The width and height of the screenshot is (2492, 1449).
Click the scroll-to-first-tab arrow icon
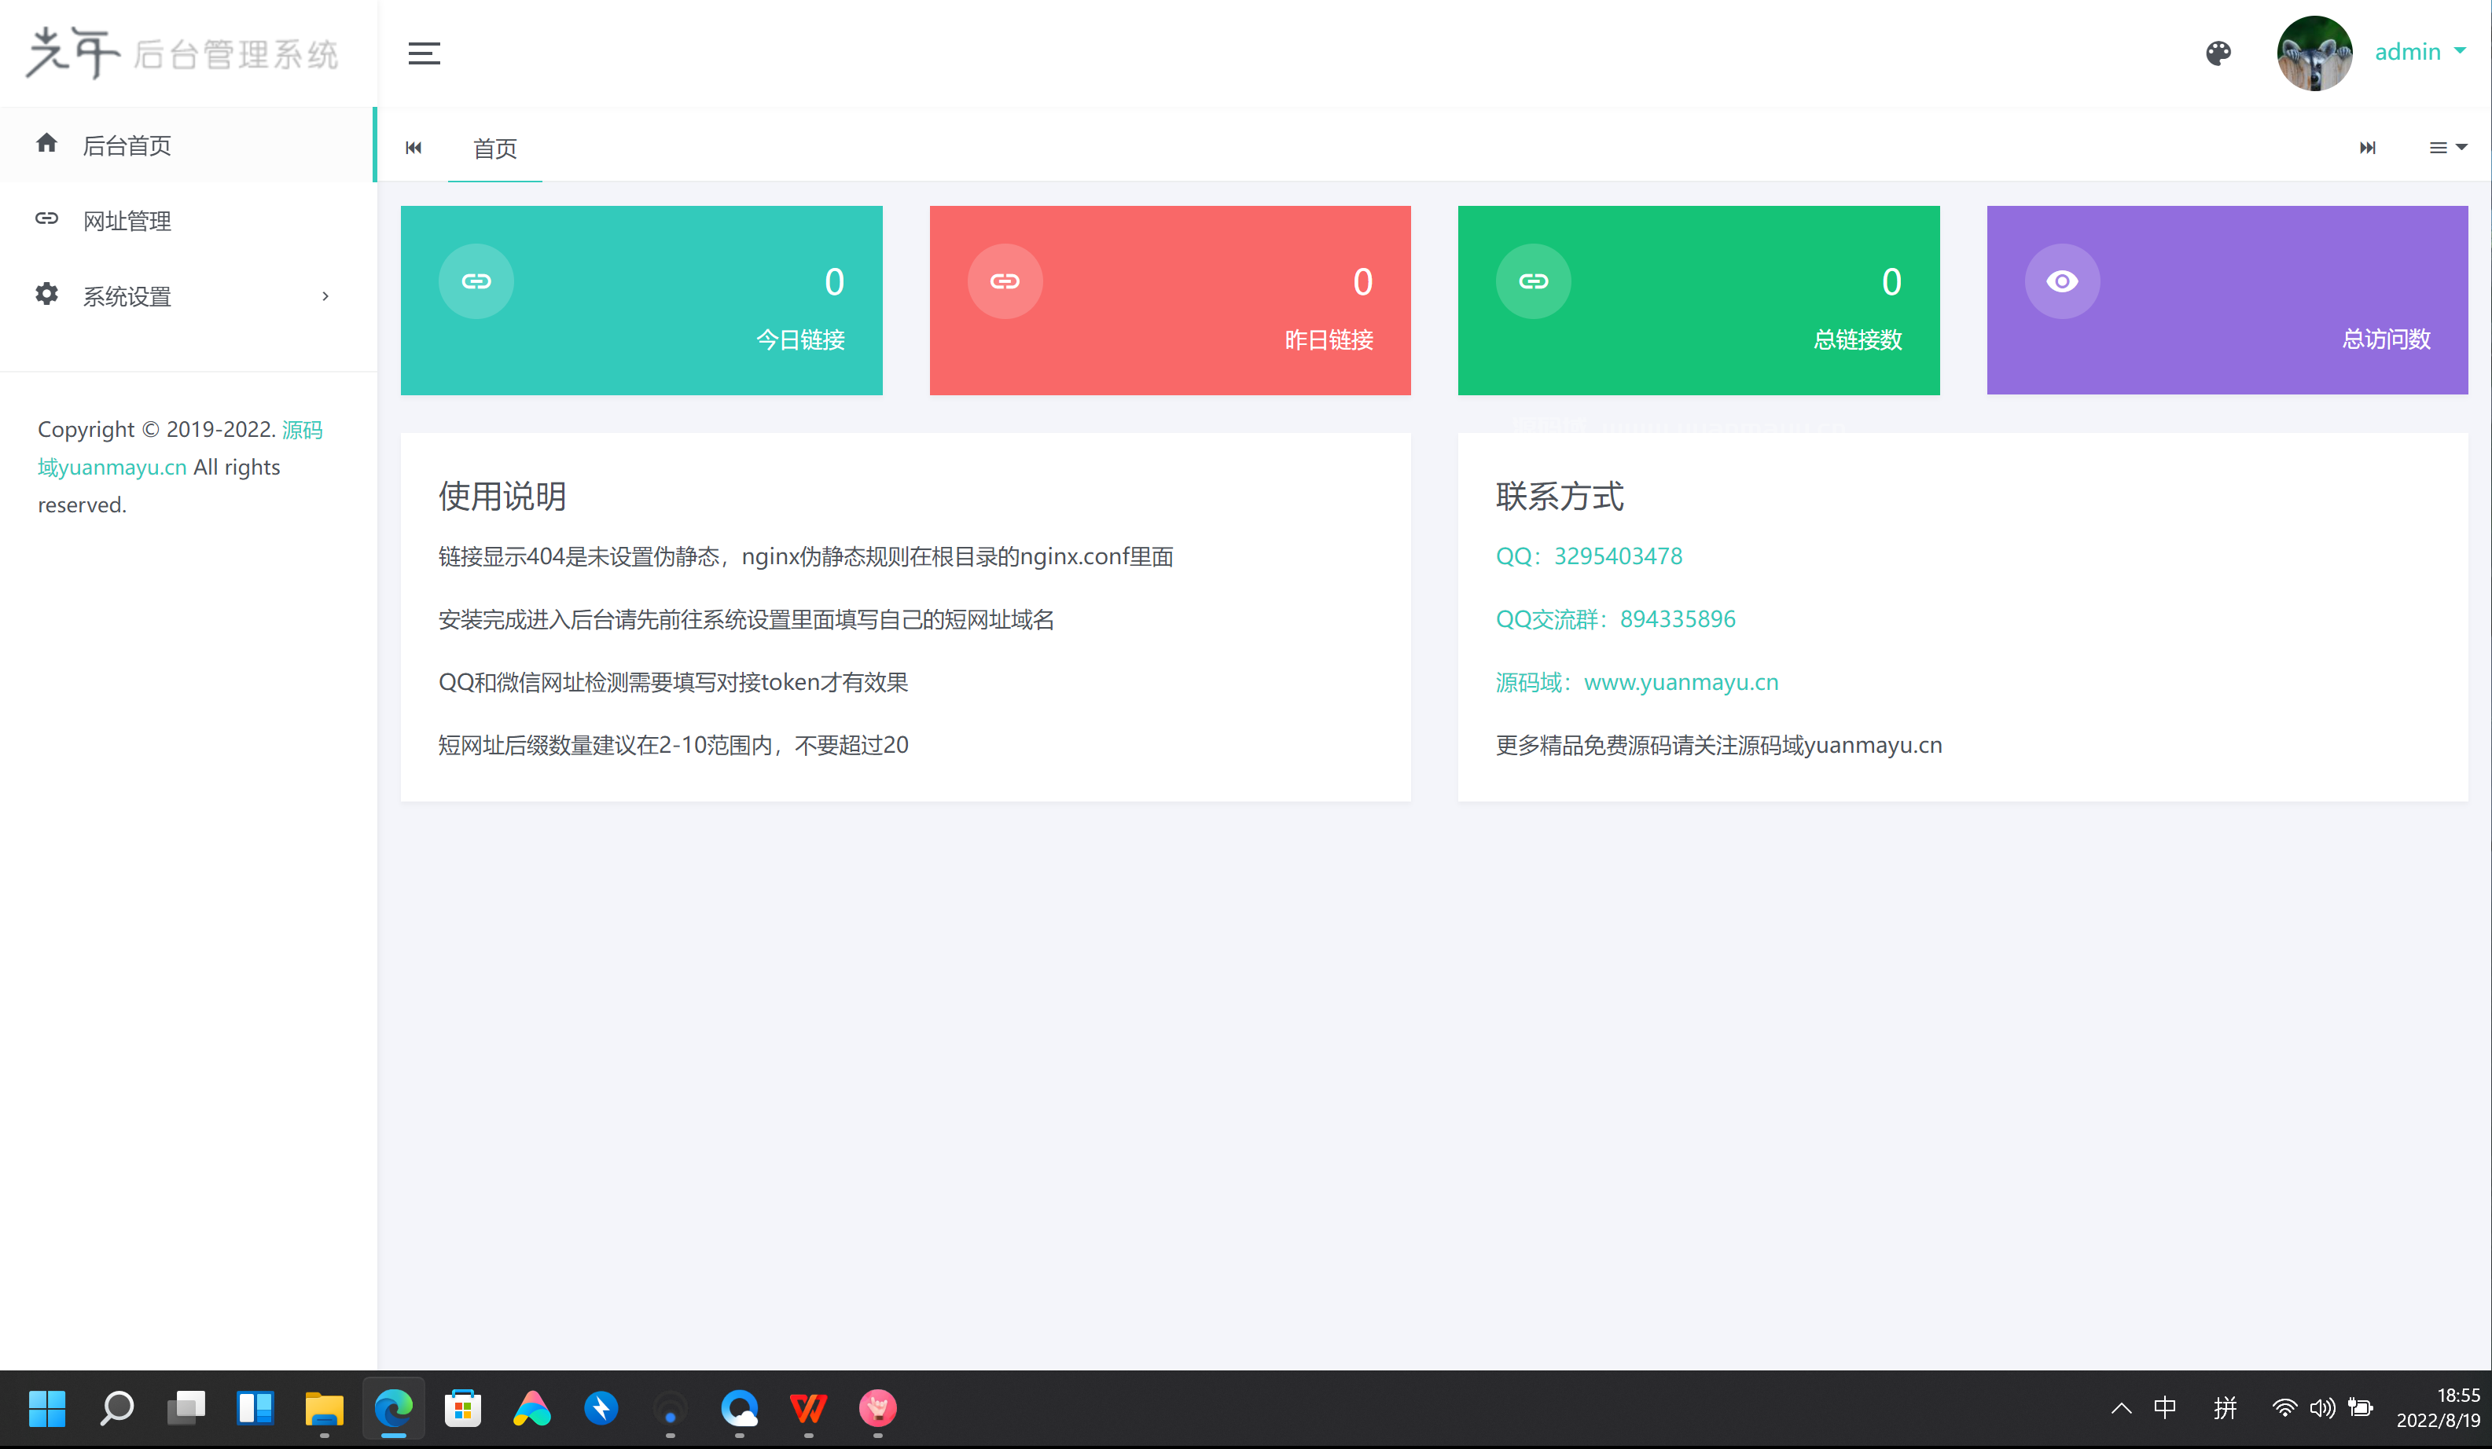tap(413, 147)
